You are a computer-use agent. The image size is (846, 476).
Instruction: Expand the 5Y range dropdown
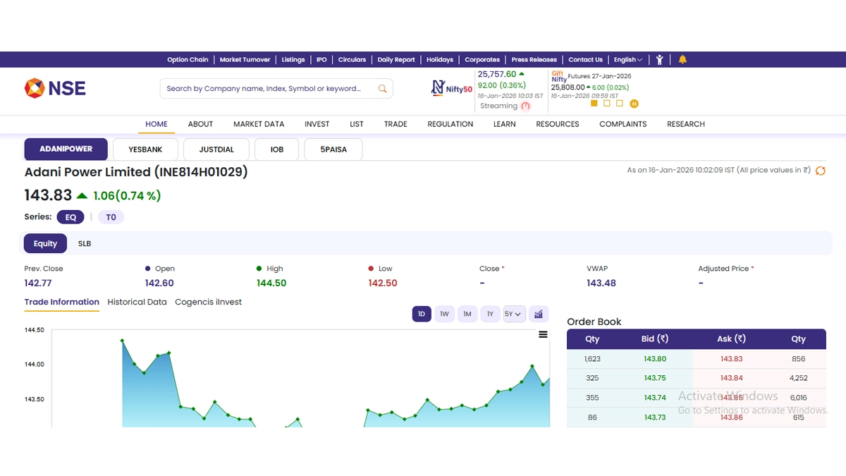pos(514,314)
